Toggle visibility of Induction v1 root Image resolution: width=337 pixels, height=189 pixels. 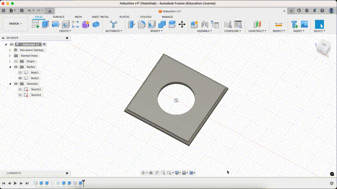pyautogui.click(x=12, y=44)
